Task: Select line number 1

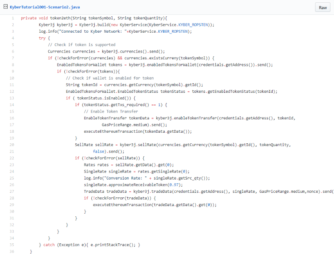Action: click(x=13, y=18)
